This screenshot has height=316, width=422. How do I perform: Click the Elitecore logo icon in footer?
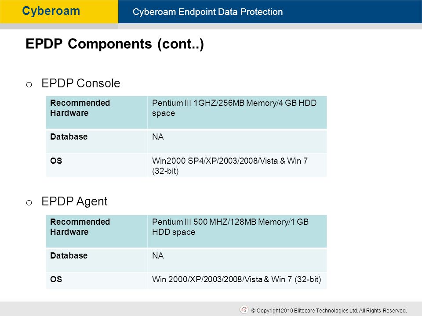point(244,309)
